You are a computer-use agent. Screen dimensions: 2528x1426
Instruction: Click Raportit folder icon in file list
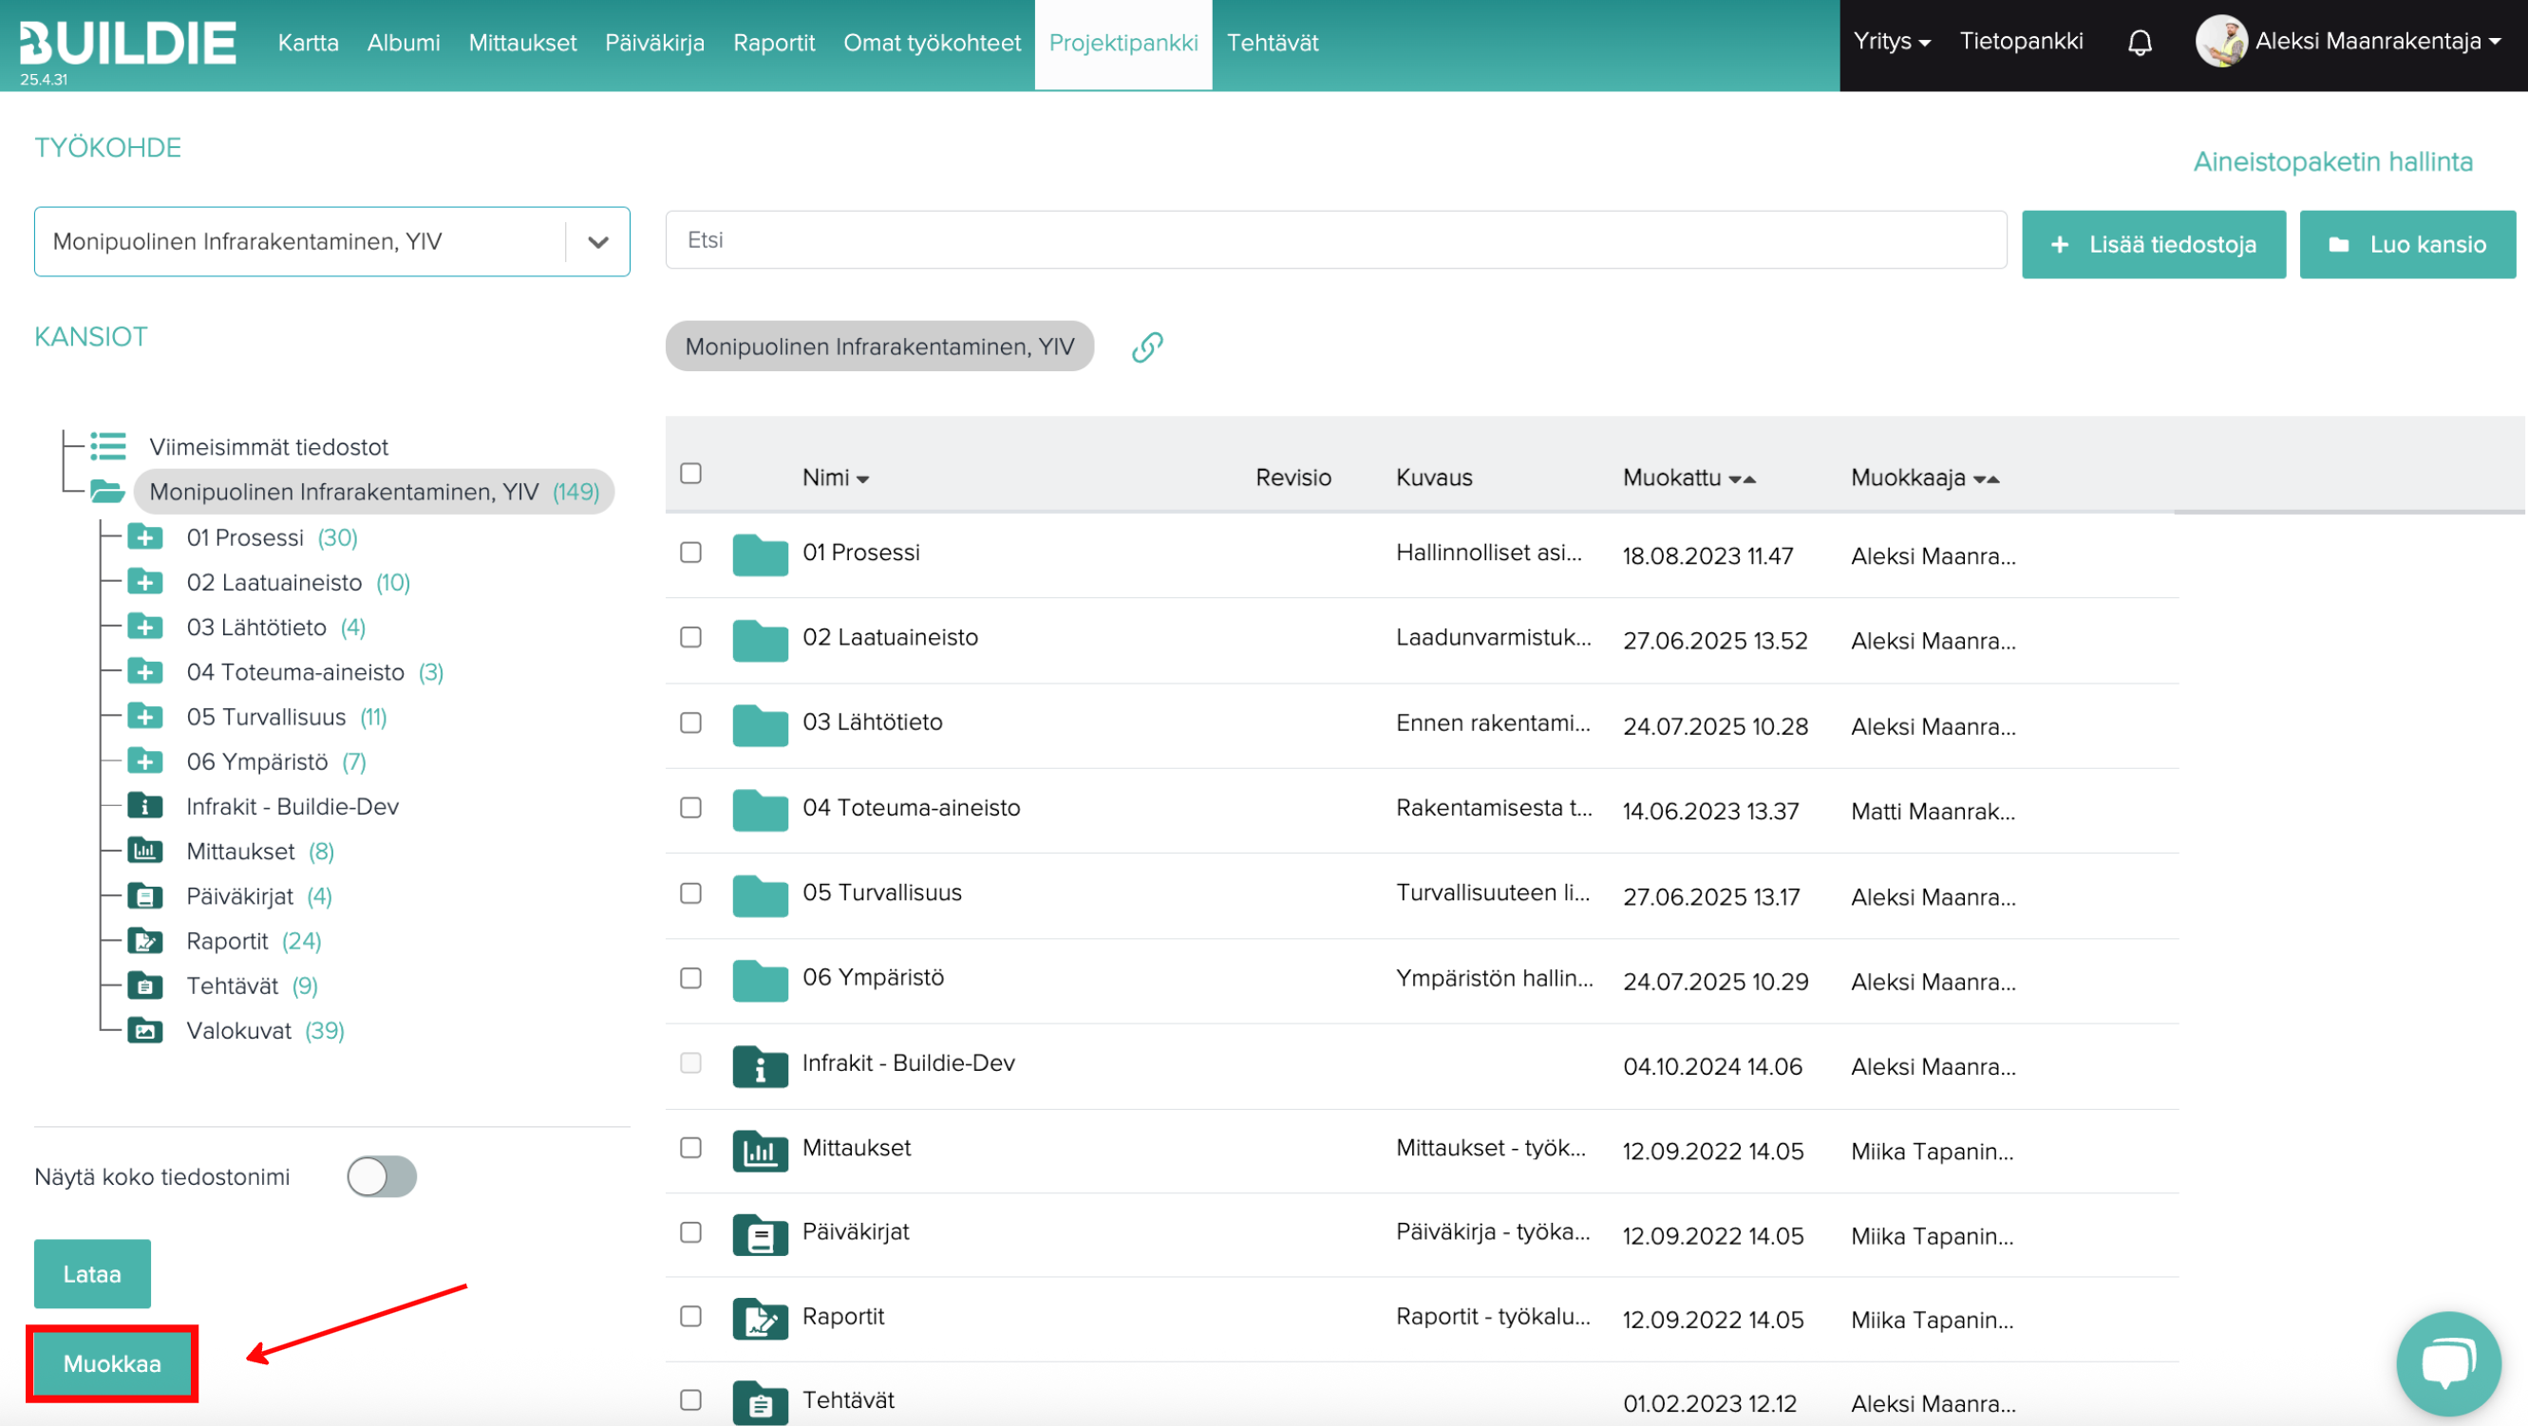click(761, 1319)
